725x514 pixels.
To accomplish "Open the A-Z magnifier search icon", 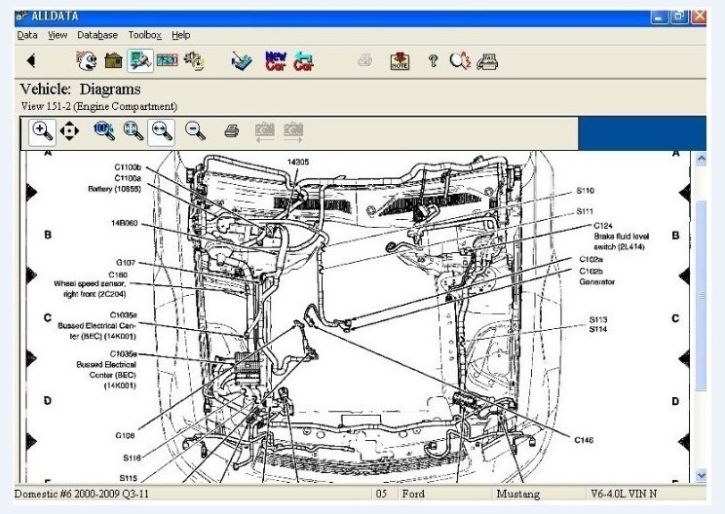I will pyautogui.click(x=460, y=61).
